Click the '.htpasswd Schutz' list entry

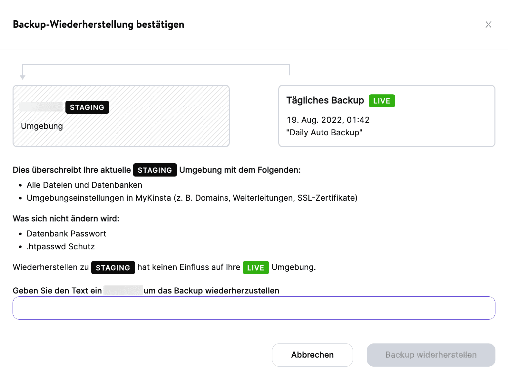[61, 246]
